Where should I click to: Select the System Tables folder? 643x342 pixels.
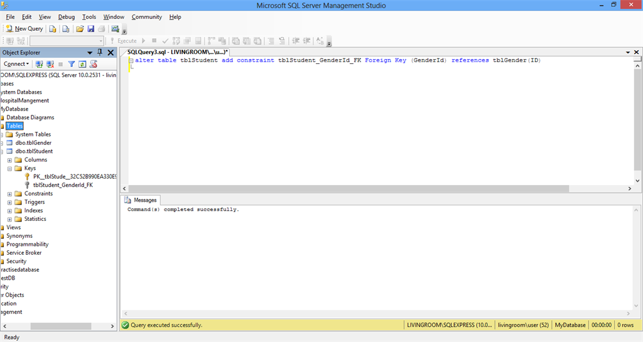click(33, 134)
